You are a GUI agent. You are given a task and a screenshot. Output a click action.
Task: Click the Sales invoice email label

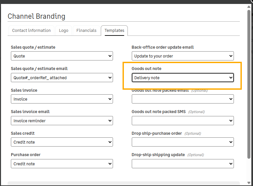tap(30, 112)
